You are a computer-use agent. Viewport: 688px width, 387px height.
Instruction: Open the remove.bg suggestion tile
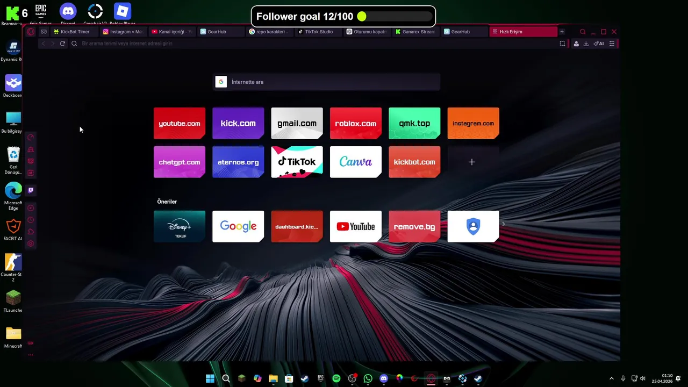click(x=414, y=226)
